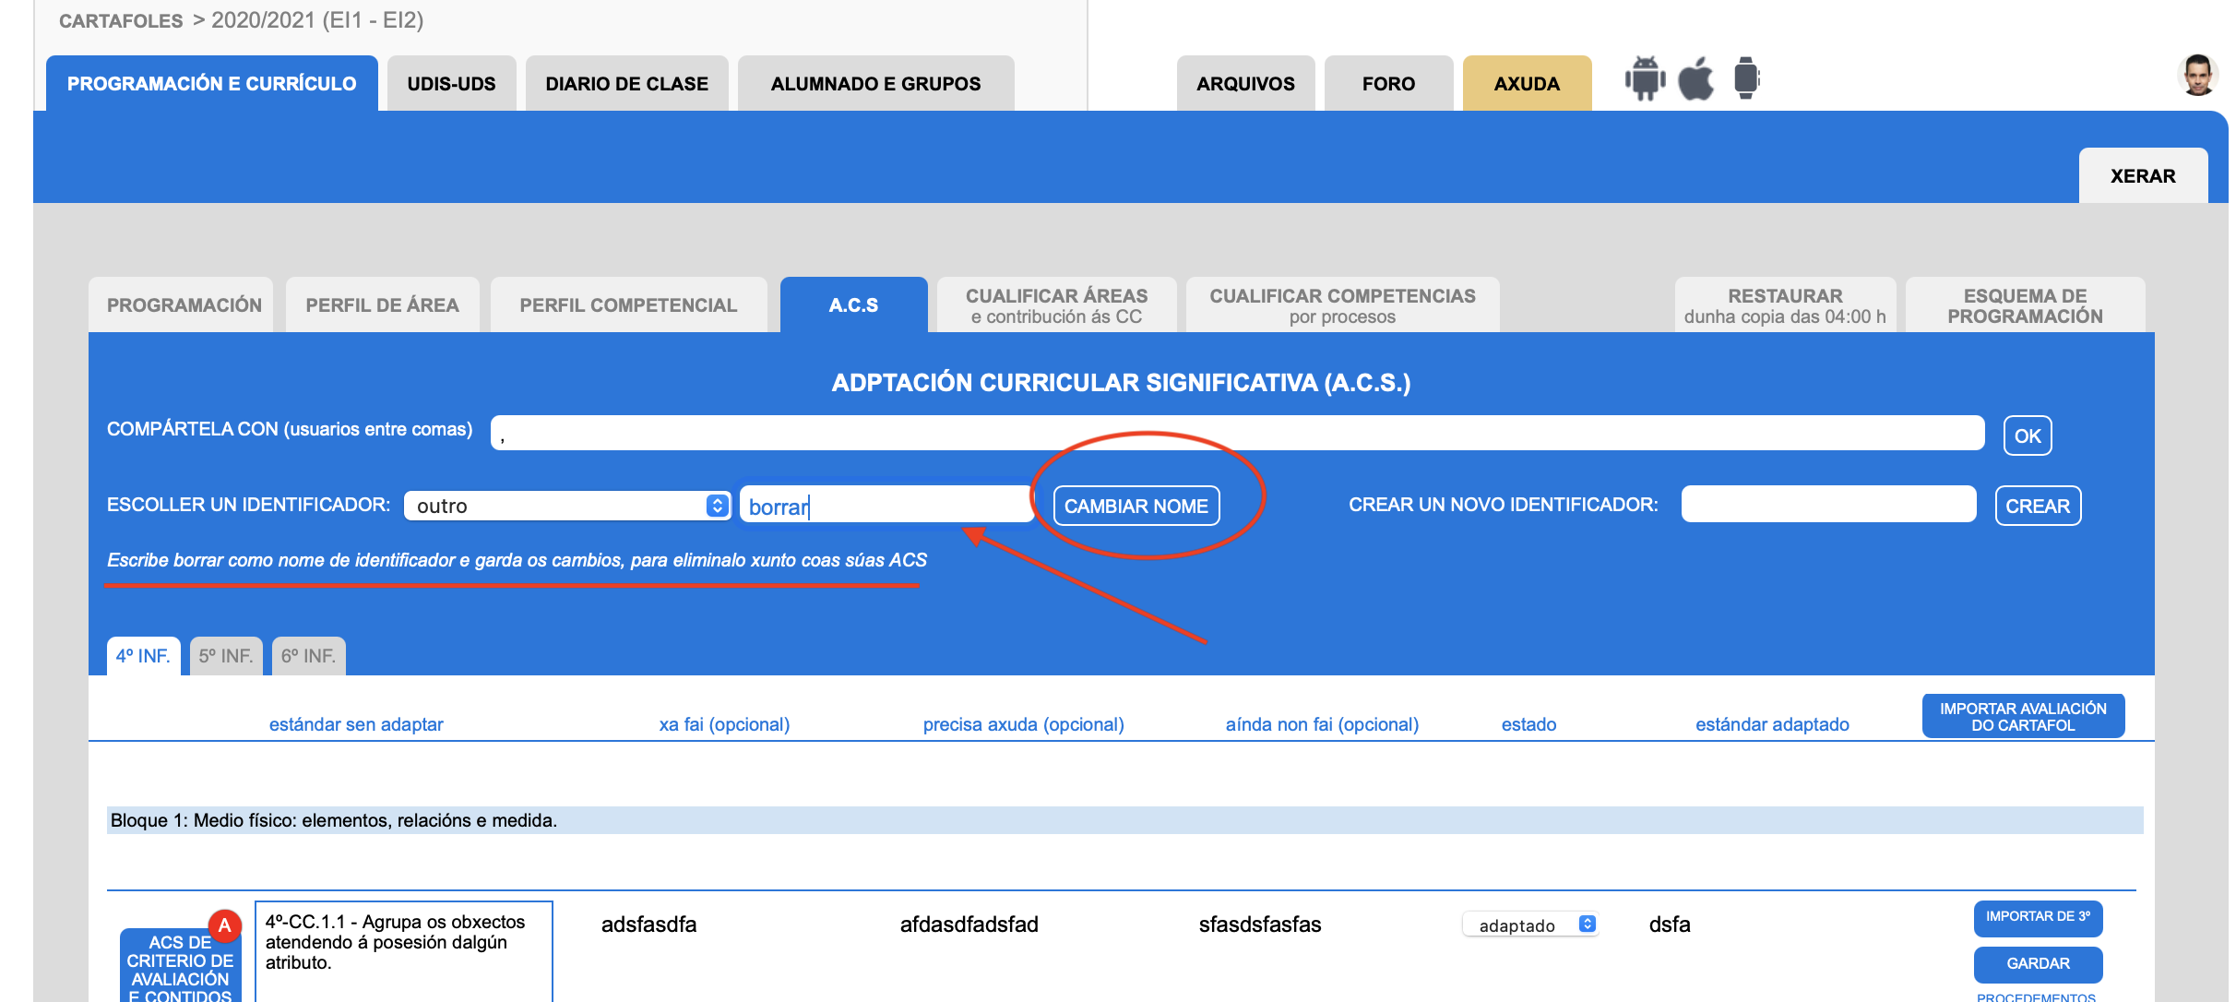The image size is (2236, 1002).
Task: Open the user profile avatar
Action: [x=2197, y=76]
